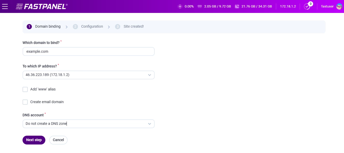Screen dimensions: 344x153
Task: Open the IP address dropdown
Action: click(x=89, y=75)
